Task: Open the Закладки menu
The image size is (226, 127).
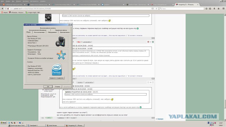Action: [26, 1]
